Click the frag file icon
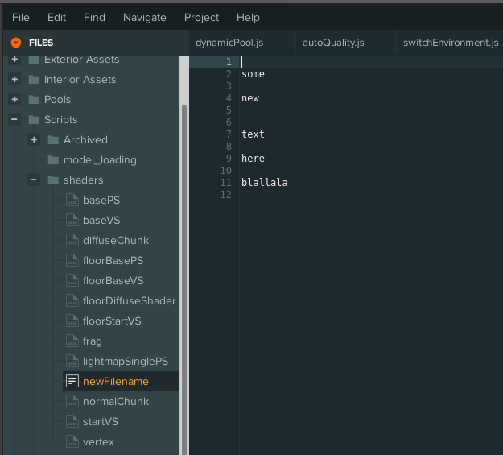This screenshot has height=455, width=503. 72,341
